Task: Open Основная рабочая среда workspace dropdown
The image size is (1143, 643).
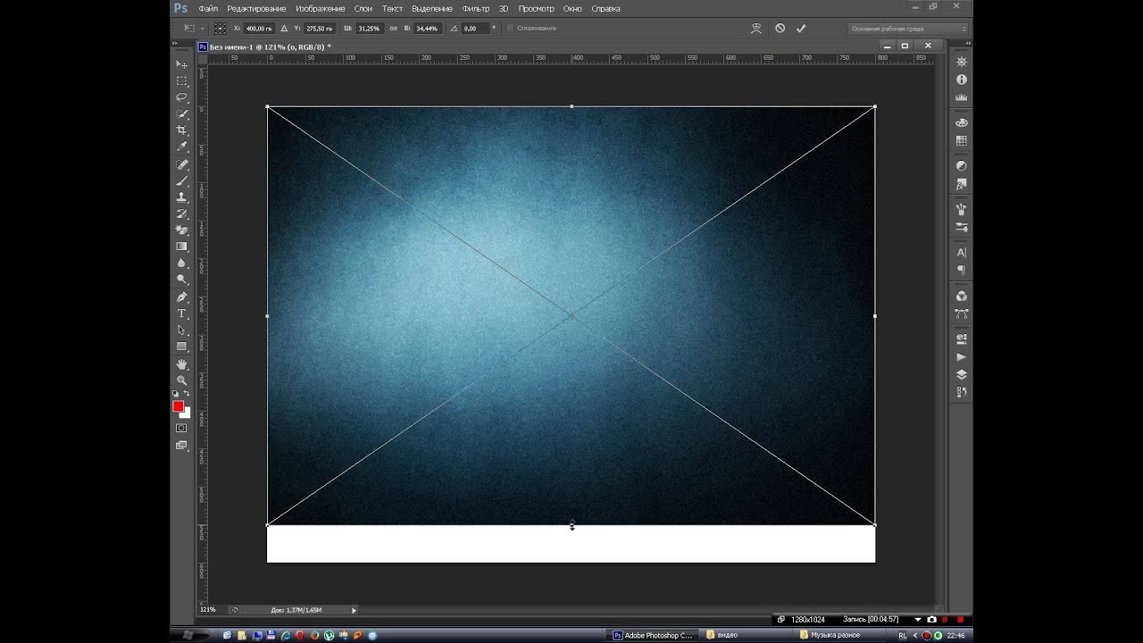Action: click(x=908, y=29)
